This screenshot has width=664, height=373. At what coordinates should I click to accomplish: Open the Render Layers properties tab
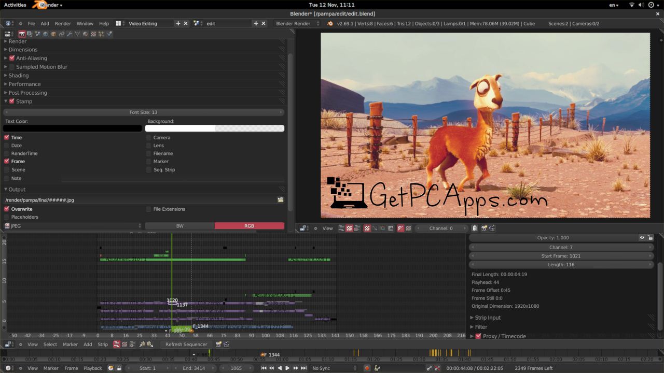pos(30,34)
